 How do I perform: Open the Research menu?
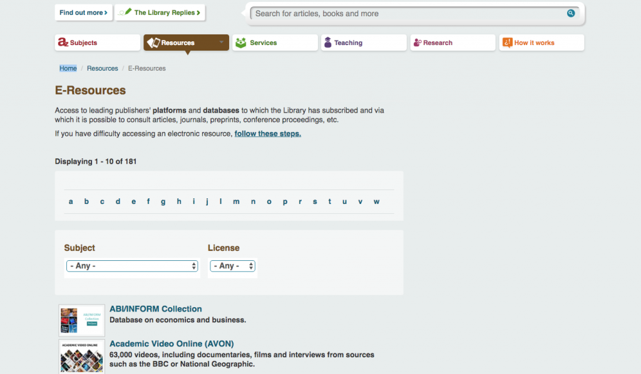point(453,43)
